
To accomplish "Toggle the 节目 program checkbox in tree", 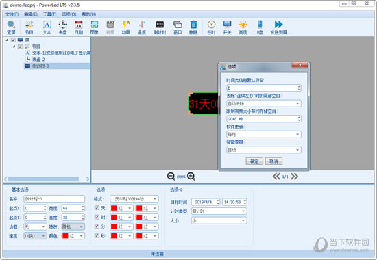I will pos(20,47).
